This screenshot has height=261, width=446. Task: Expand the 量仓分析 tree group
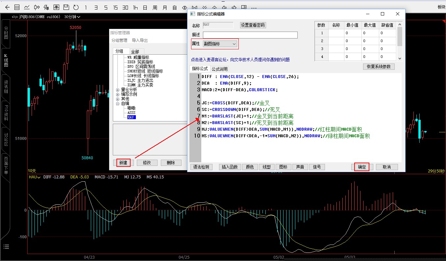(x=118, y=90)
